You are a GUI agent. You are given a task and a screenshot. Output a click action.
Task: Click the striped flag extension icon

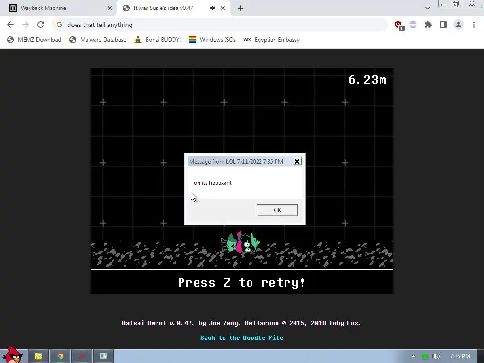click(x=413, y=25)
